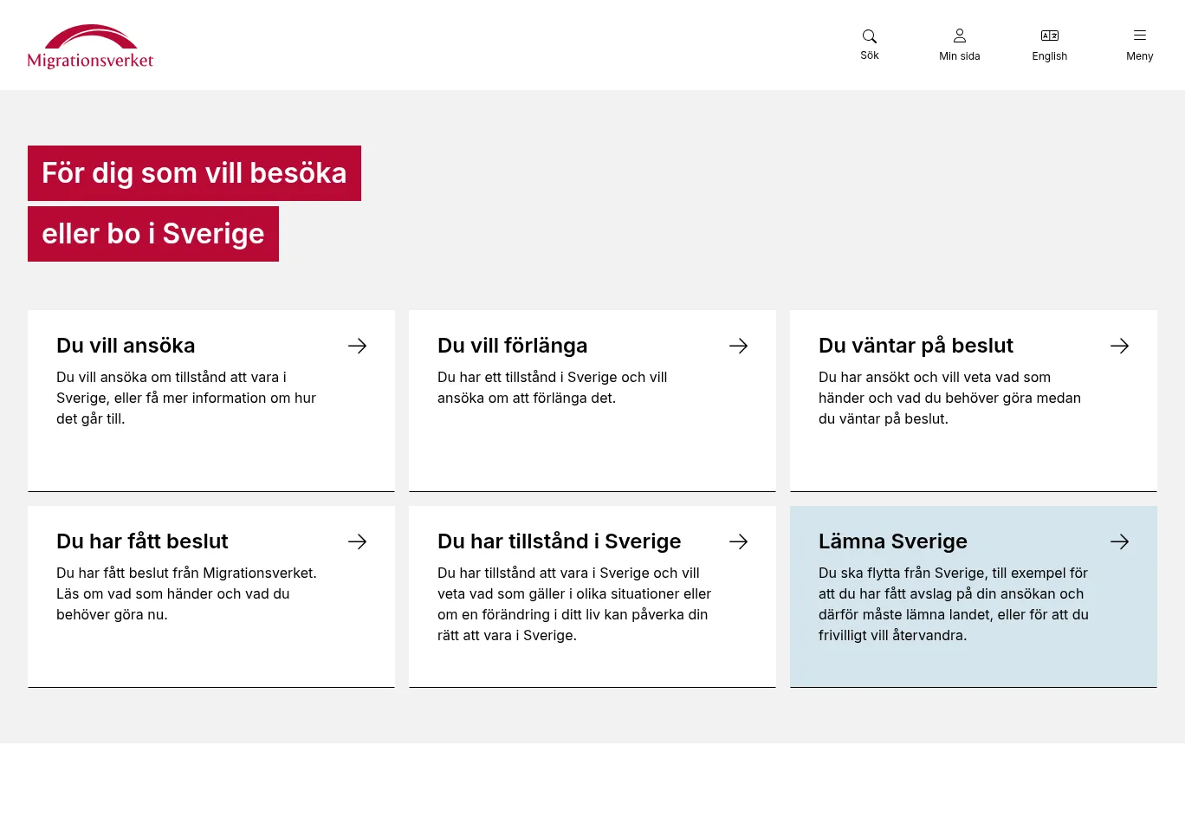
Task: Click arrow on Du har tillstånd i Sverige card
Action: coord(738,541)
